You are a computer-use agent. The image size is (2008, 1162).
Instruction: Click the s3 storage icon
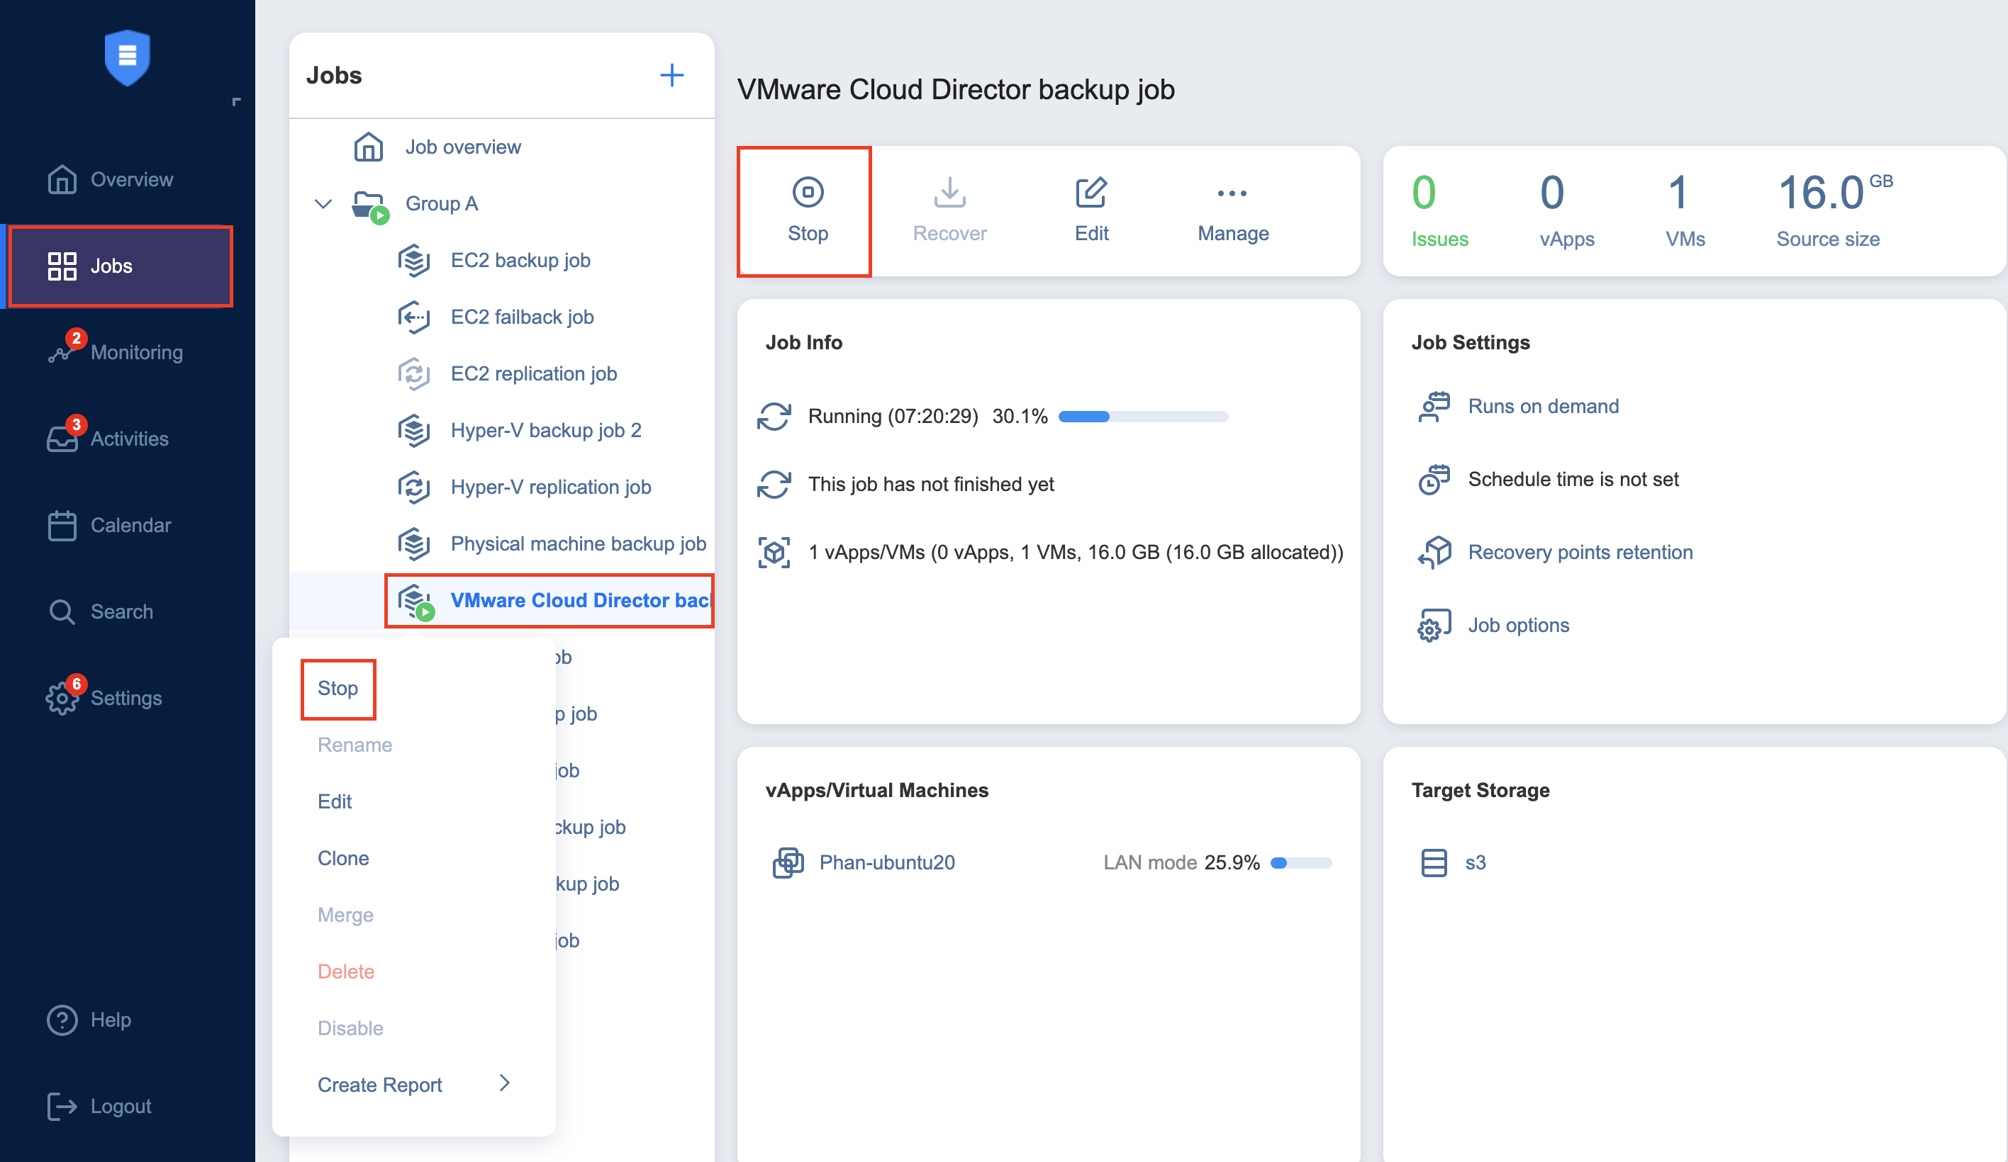(1434, 862)
